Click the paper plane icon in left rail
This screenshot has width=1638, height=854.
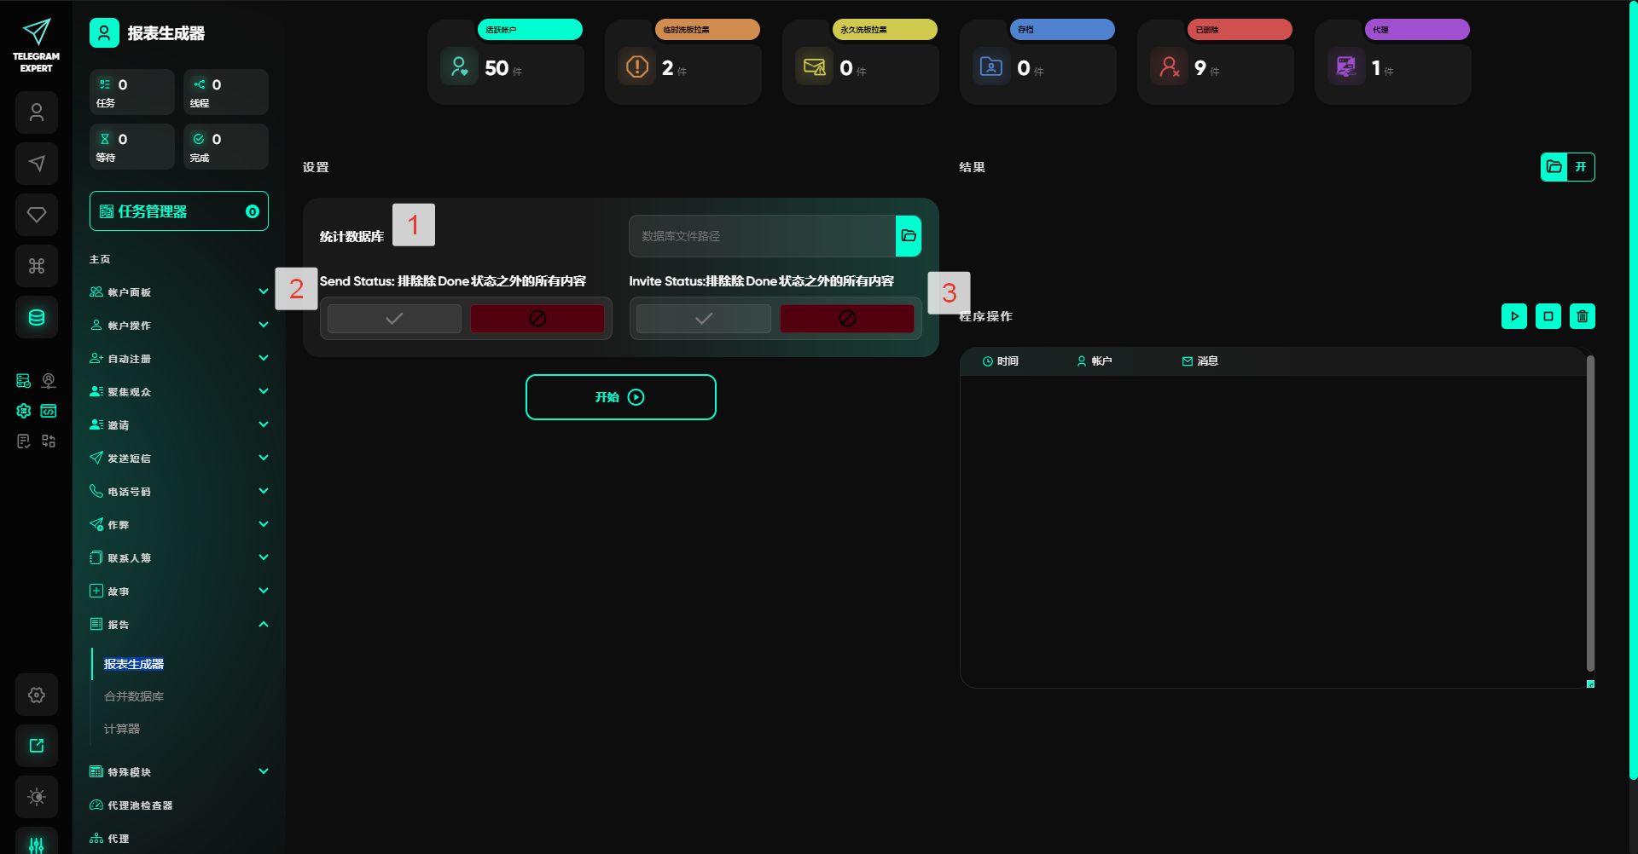[37, 164]
